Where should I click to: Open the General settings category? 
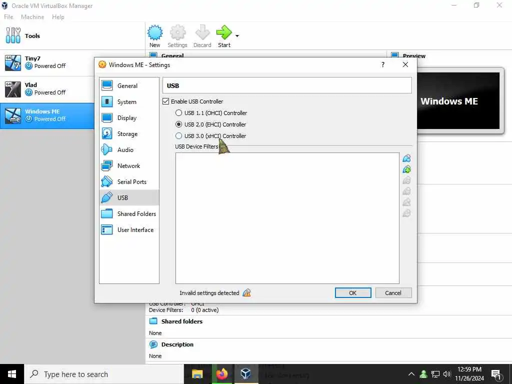(129, 85)
